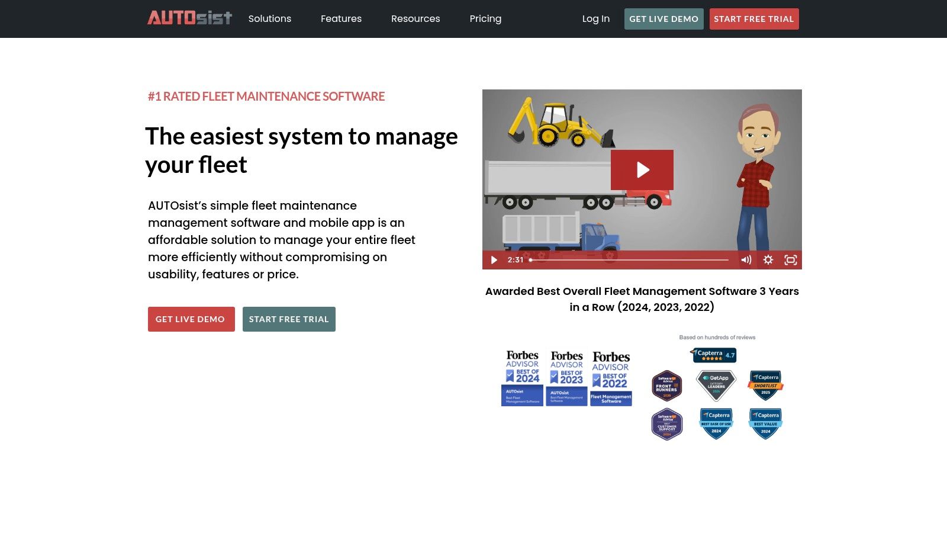Open the Resources menu
947x533 pixels.
coord(415,18)
